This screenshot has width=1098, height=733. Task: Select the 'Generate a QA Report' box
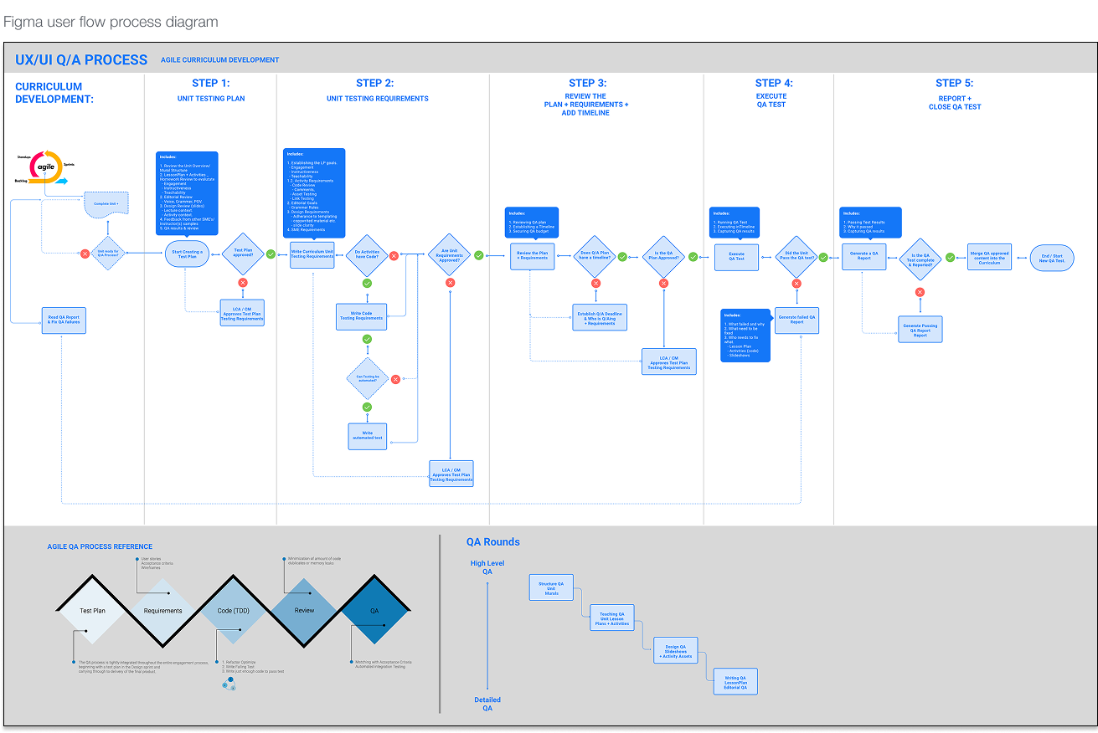[x=863, y=257]
